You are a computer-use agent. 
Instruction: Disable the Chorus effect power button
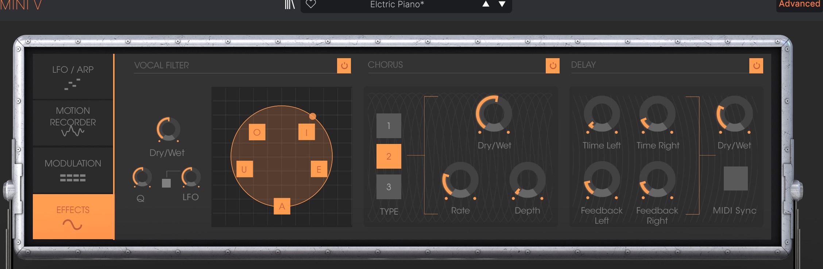point(553,66)
